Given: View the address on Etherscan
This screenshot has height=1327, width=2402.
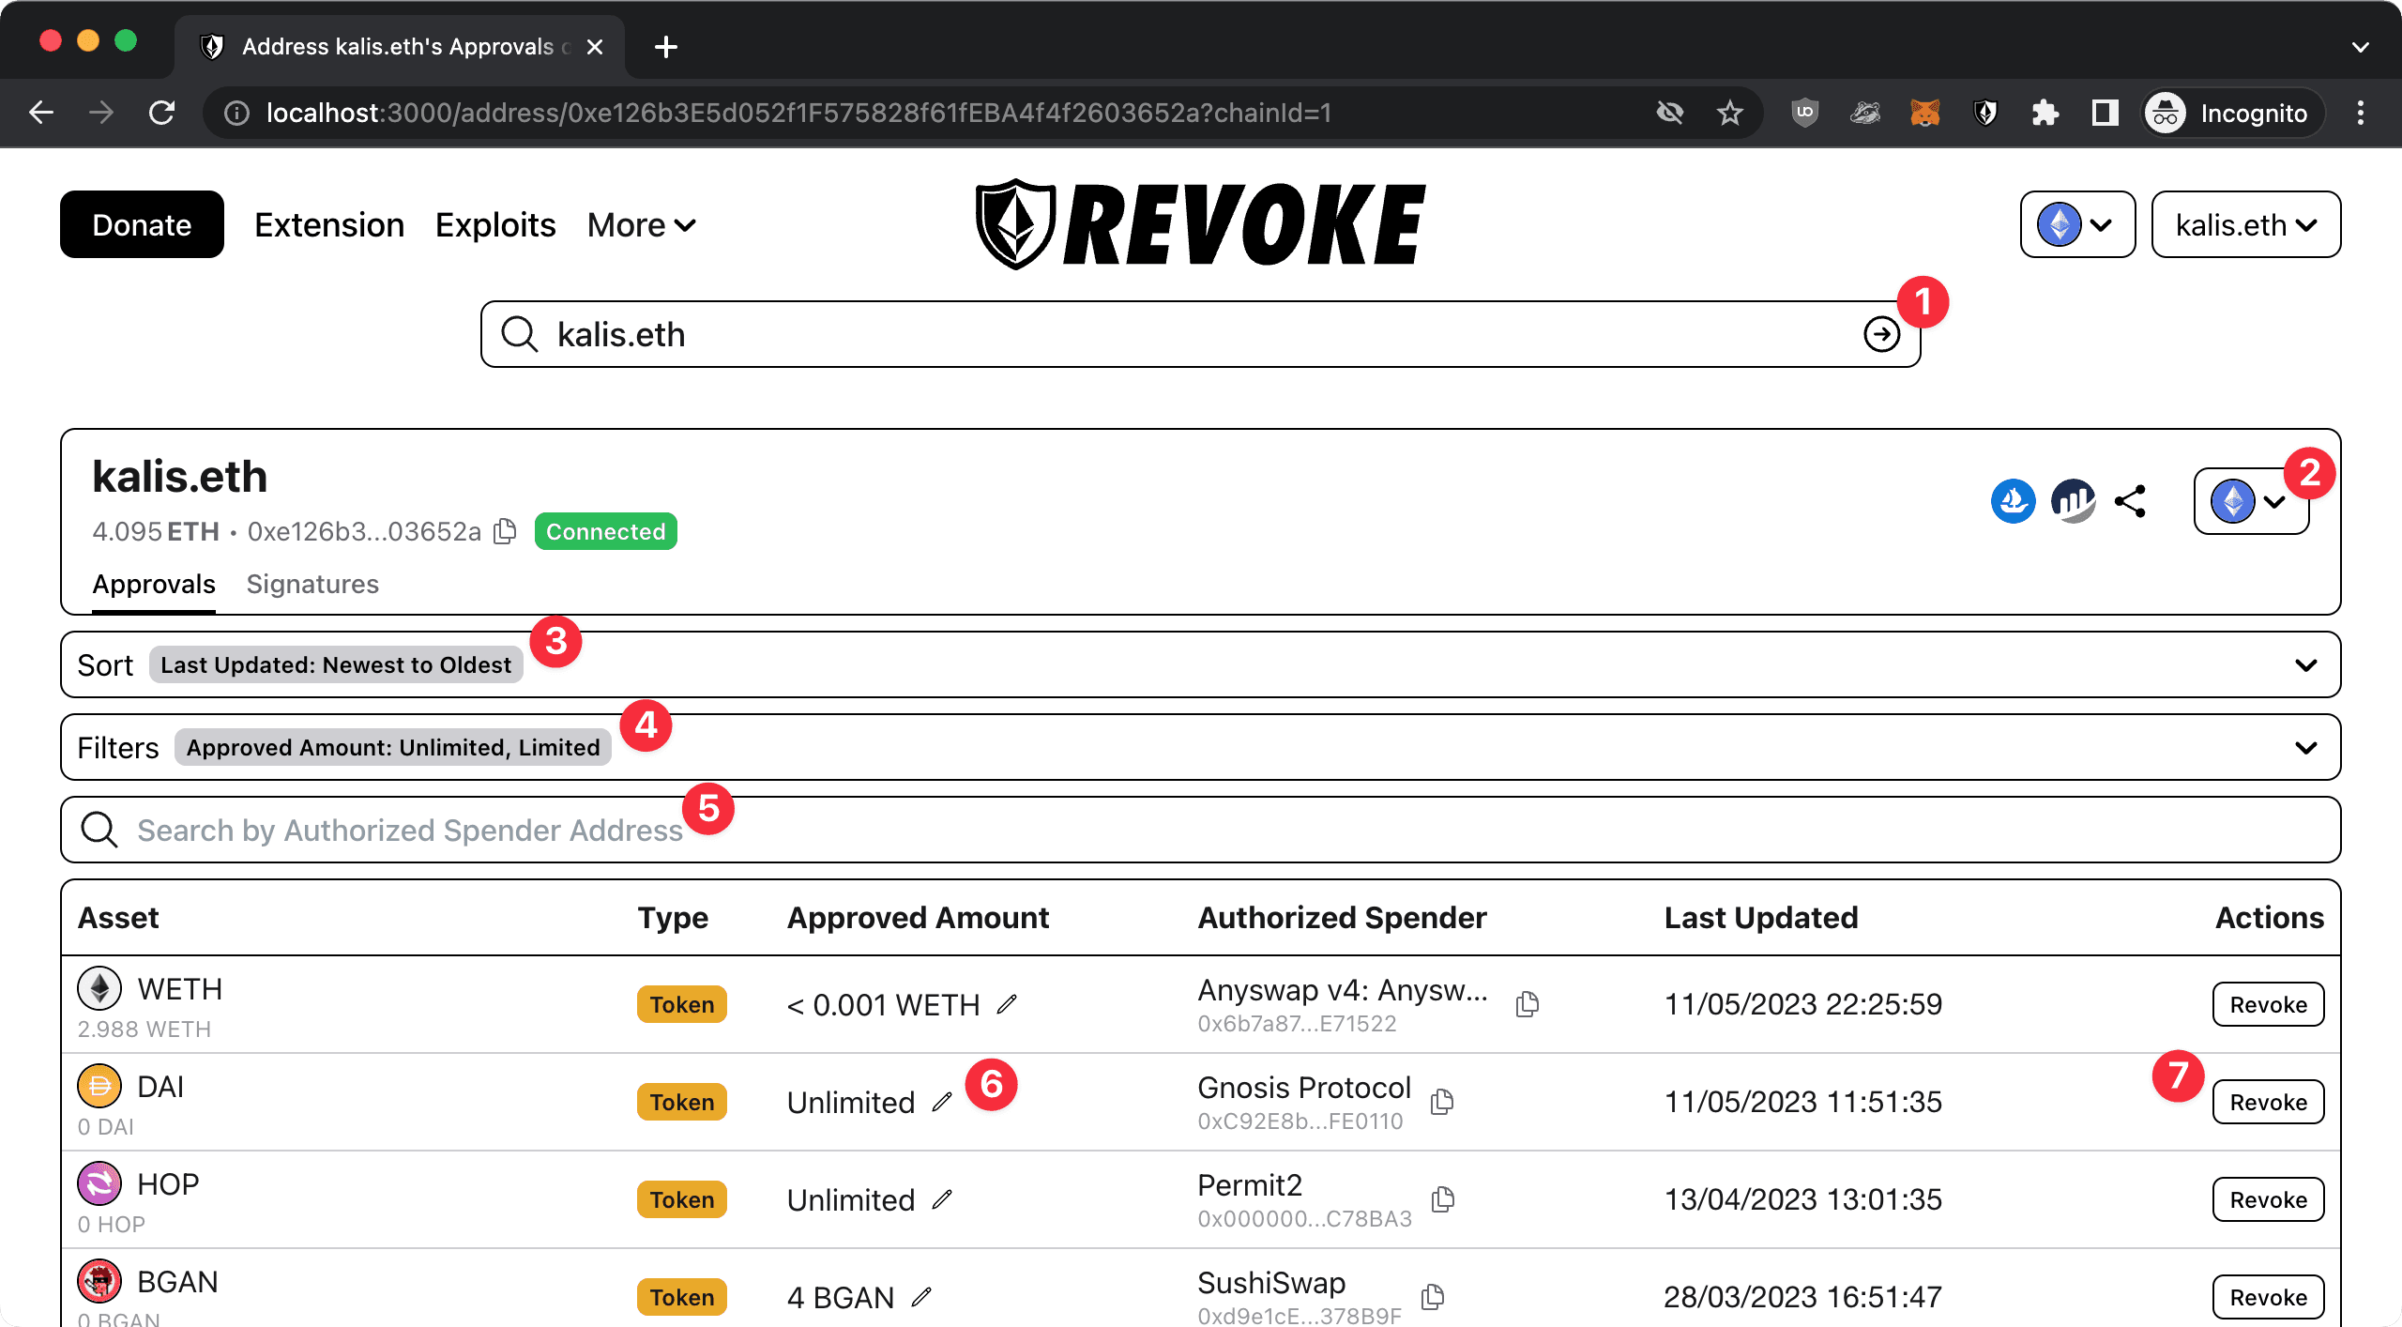Looking at the screenshot, I should pyautogui.click(x=2074, y=502).
